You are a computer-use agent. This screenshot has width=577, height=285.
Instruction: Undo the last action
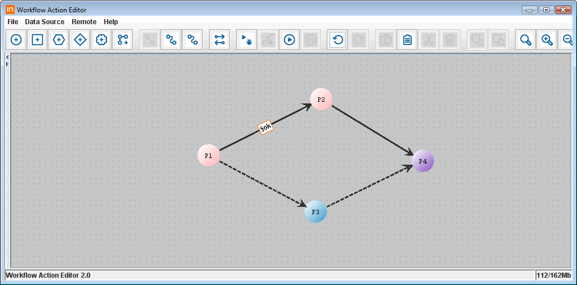(x=338, y=40)
